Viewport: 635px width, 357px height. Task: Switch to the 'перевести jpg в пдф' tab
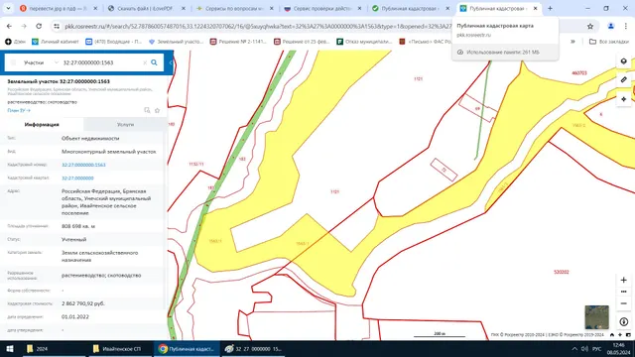pyautogui.click(x=59, y=8)
